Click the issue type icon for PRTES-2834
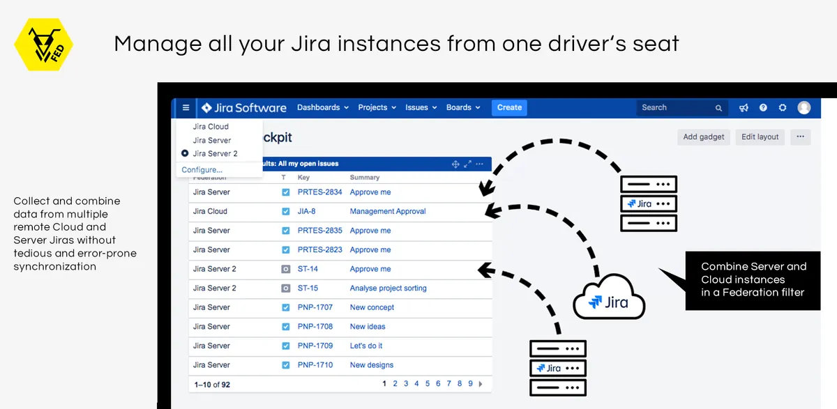The image size is (837, 409). (x=286, y=192)
